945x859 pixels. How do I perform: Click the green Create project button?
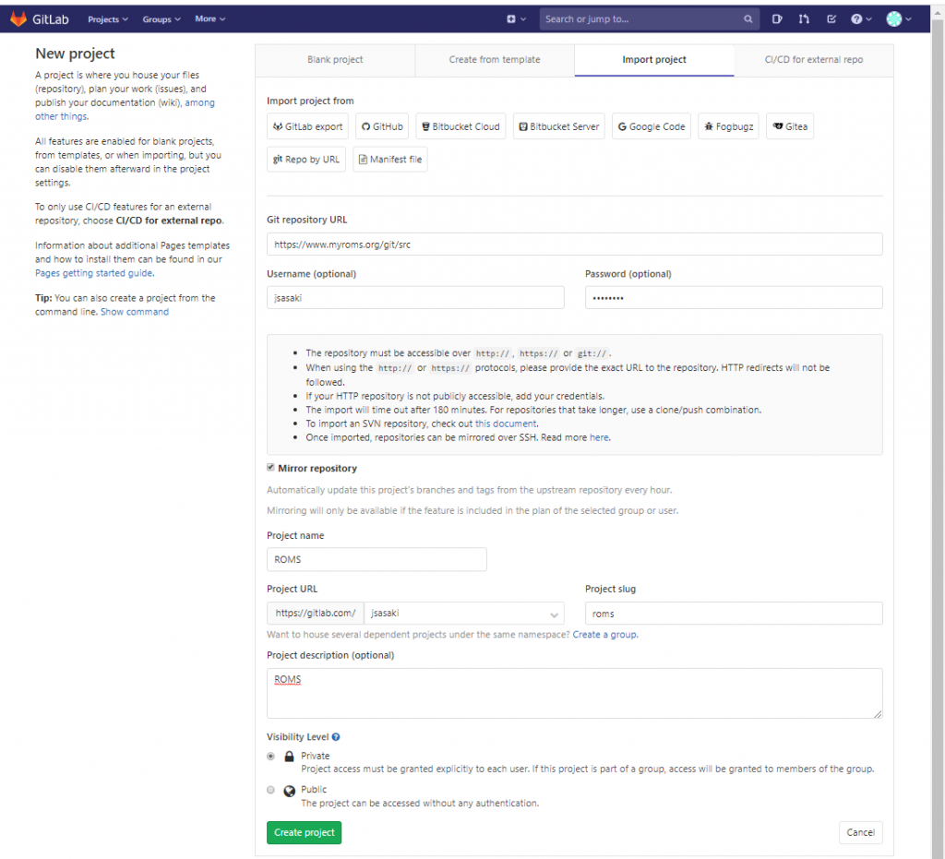(x=305, y=832)
